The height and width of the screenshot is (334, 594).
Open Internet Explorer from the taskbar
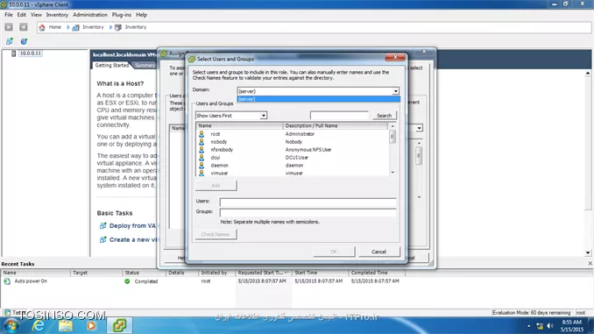[x=39, y=325]
